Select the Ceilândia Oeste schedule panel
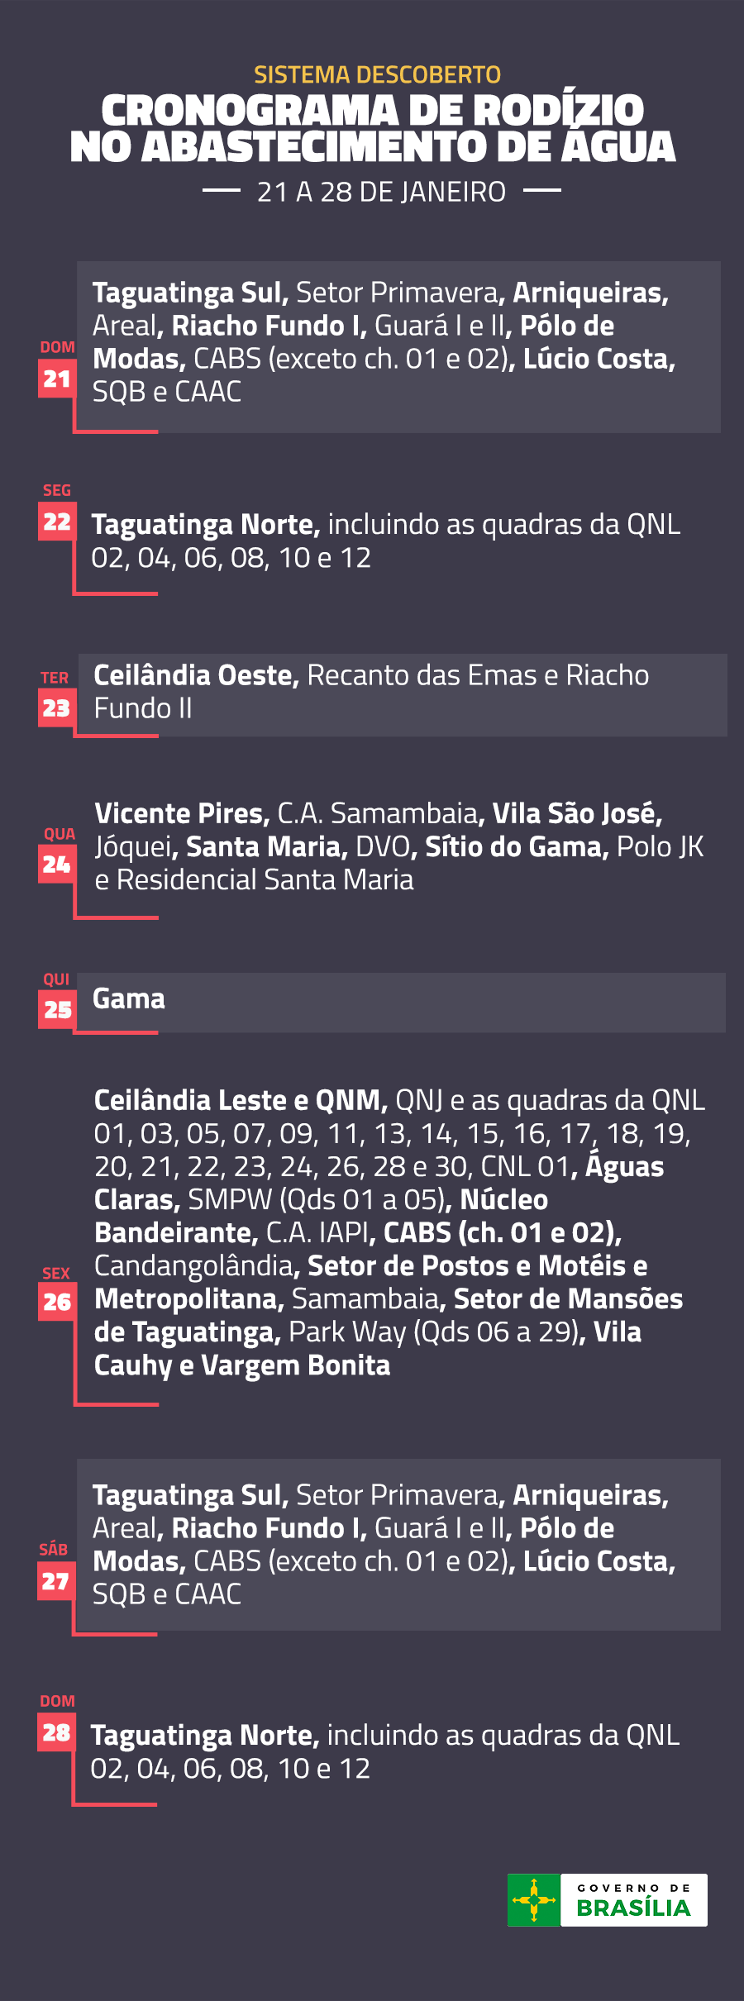The image size is (744, 2001). tap(403, 695)
